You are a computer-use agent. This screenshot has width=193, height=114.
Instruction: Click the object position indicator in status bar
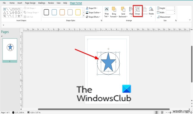tap(18, 112)
